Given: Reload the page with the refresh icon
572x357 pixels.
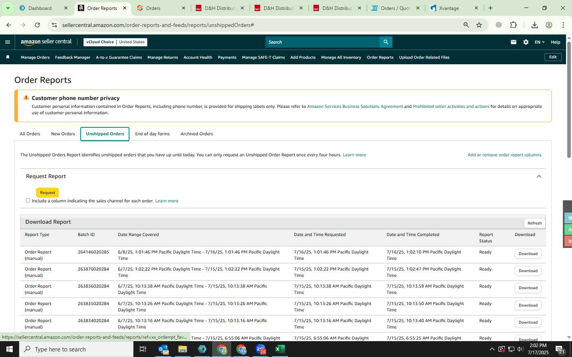Looking at the screenshot, I should tap(37, 25).
